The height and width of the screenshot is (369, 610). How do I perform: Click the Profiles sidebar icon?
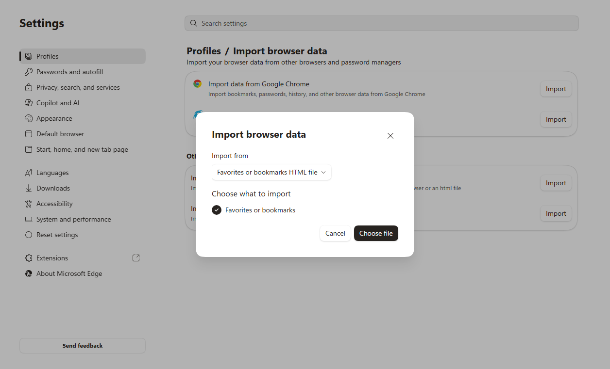(28, 56)
